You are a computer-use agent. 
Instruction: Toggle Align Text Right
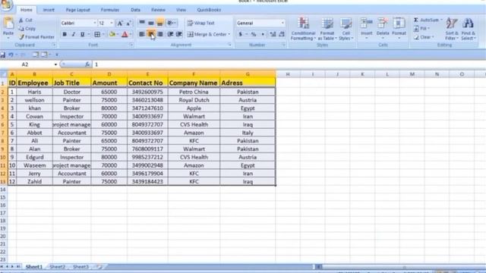coord(160,34)
